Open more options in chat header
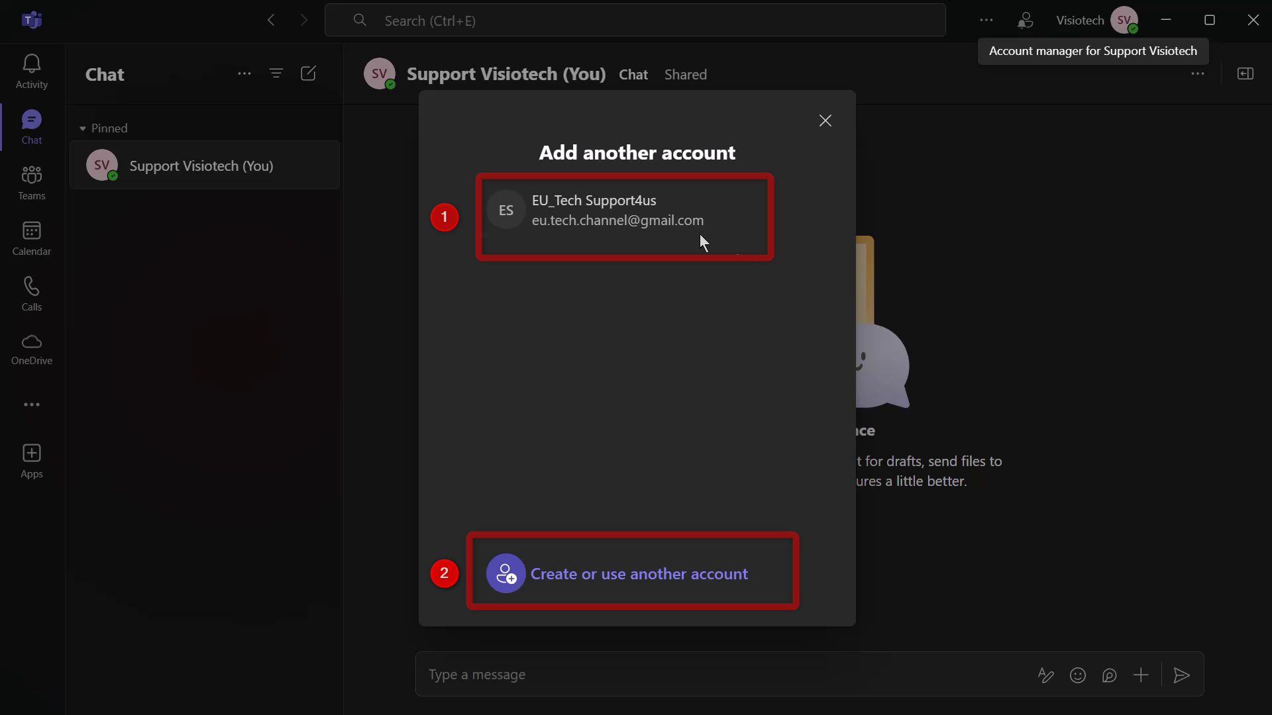This screenshot has height=715, width=1272. pyautogui.click(x=1198, y=73)
